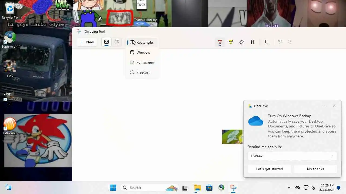346x194 pixels.
Task: Open the Ruler tool
Action: pyautogui.click(x=252, y=42)
